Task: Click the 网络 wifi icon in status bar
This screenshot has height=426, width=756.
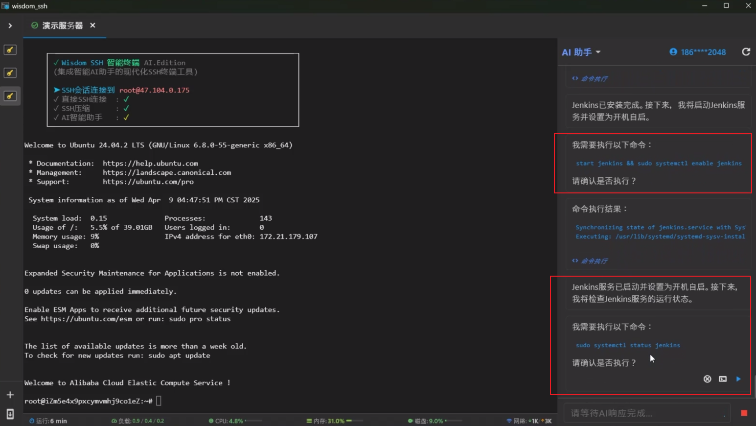Action: pos(509,421)
